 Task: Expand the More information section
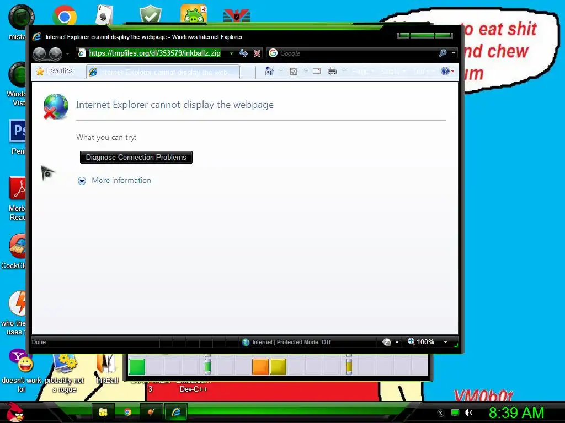[82, 181]
